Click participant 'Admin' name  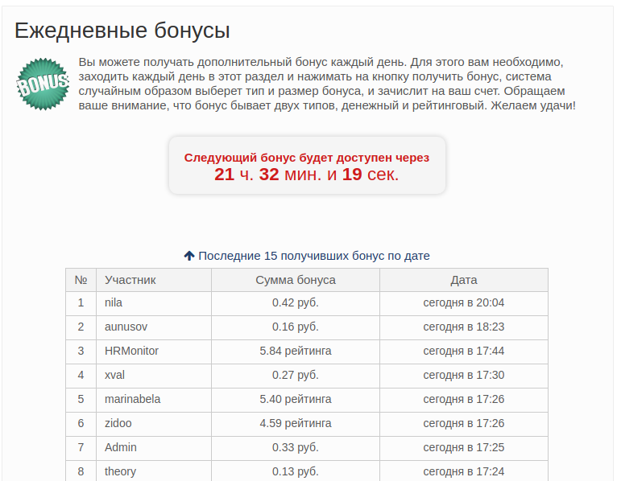(x=121, y=447)
